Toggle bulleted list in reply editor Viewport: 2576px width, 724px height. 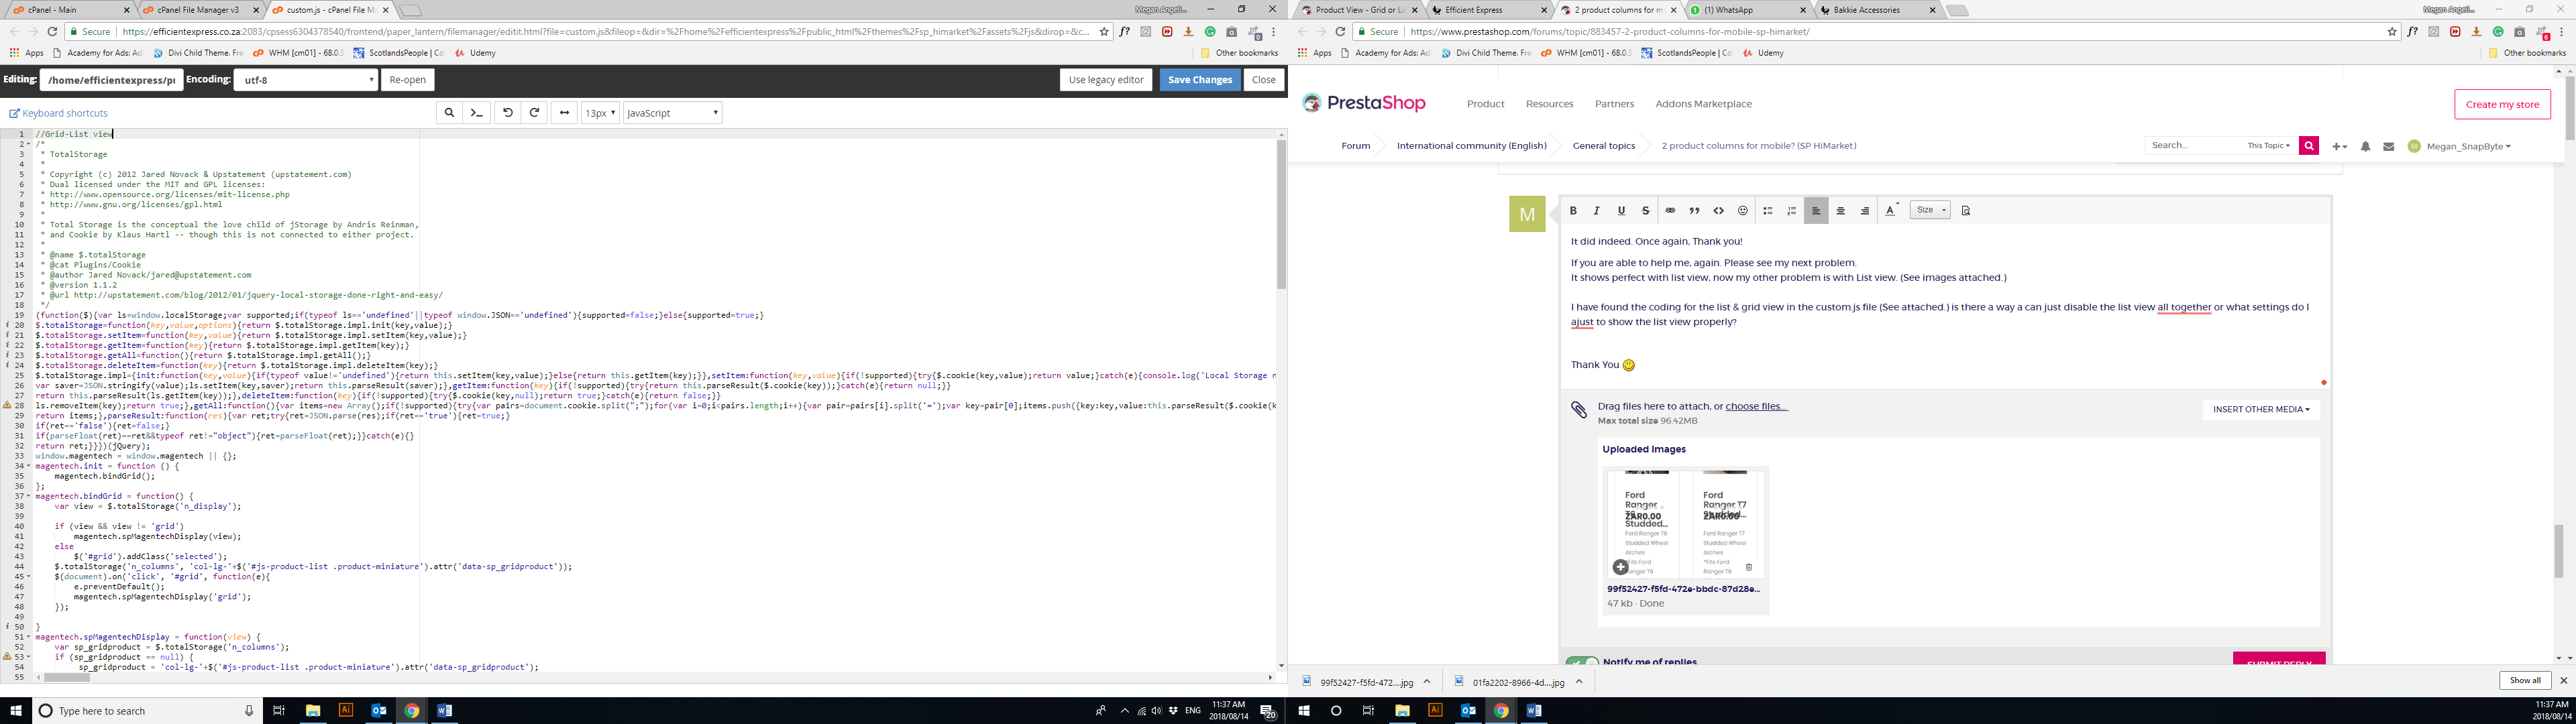point(1767,211)
